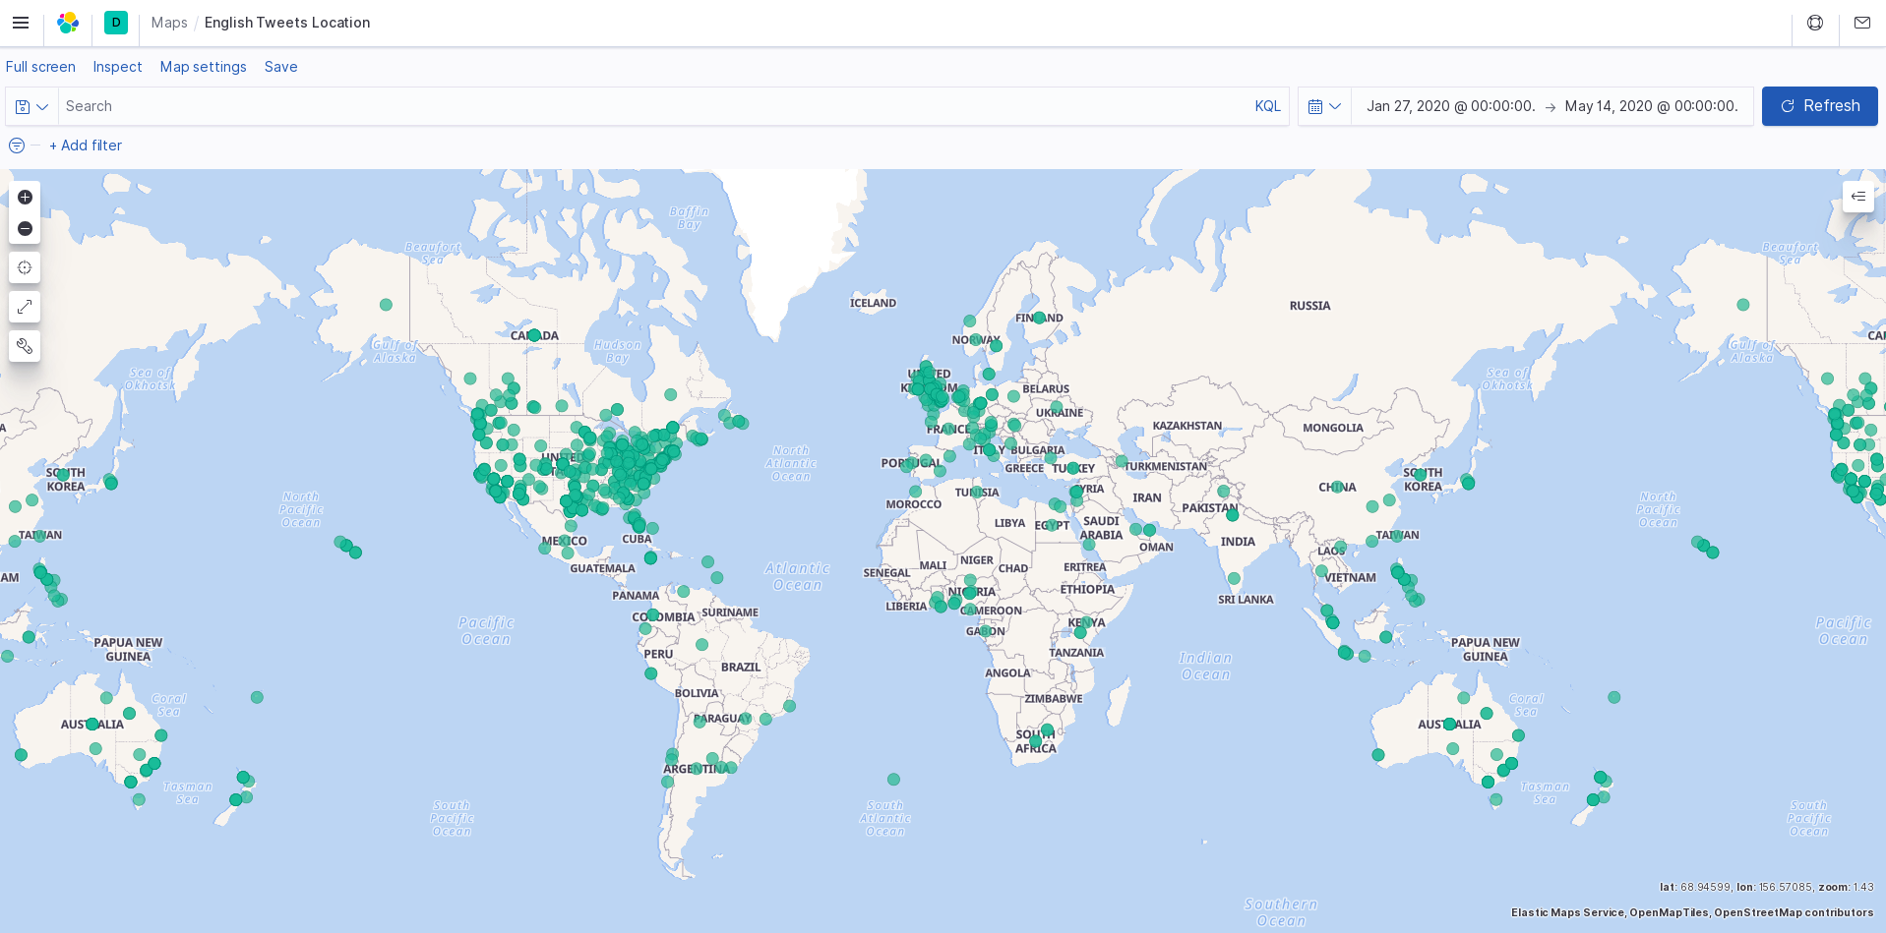Click the English Tweets Location breadcrumb

(x=287, y=23)
